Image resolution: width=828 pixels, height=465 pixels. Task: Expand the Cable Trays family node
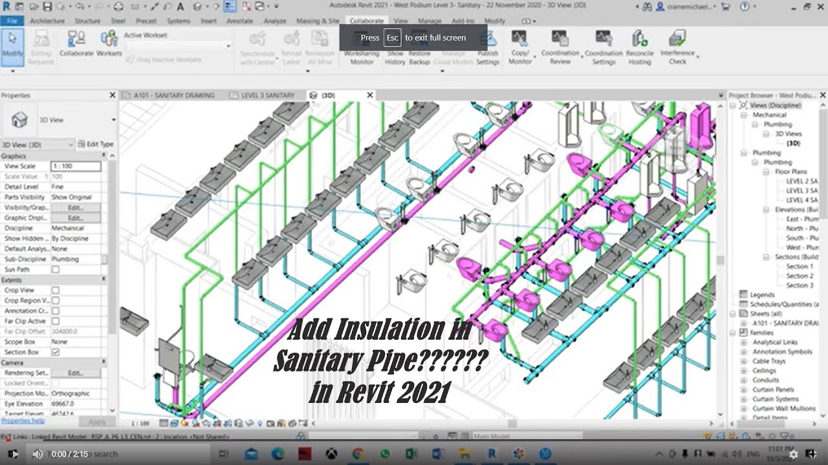[x=745, y=361]
